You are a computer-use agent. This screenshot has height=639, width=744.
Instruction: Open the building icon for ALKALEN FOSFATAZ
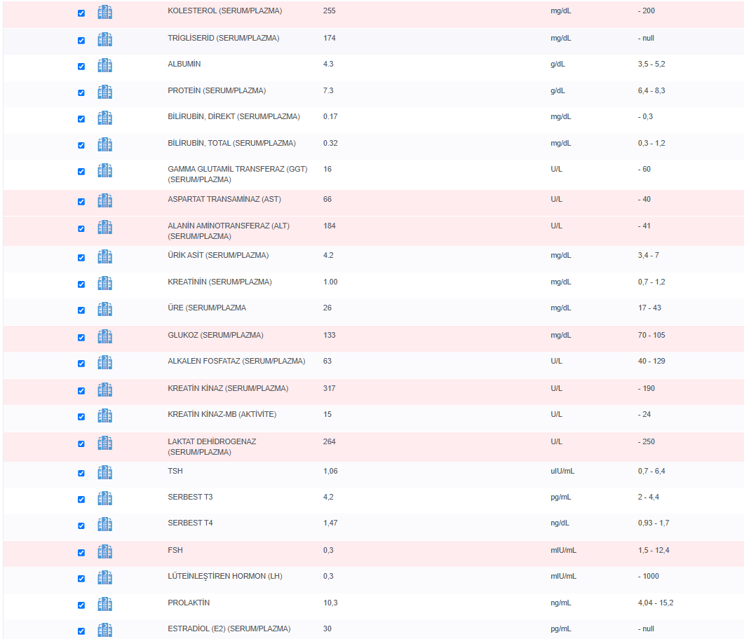(105, 363)
